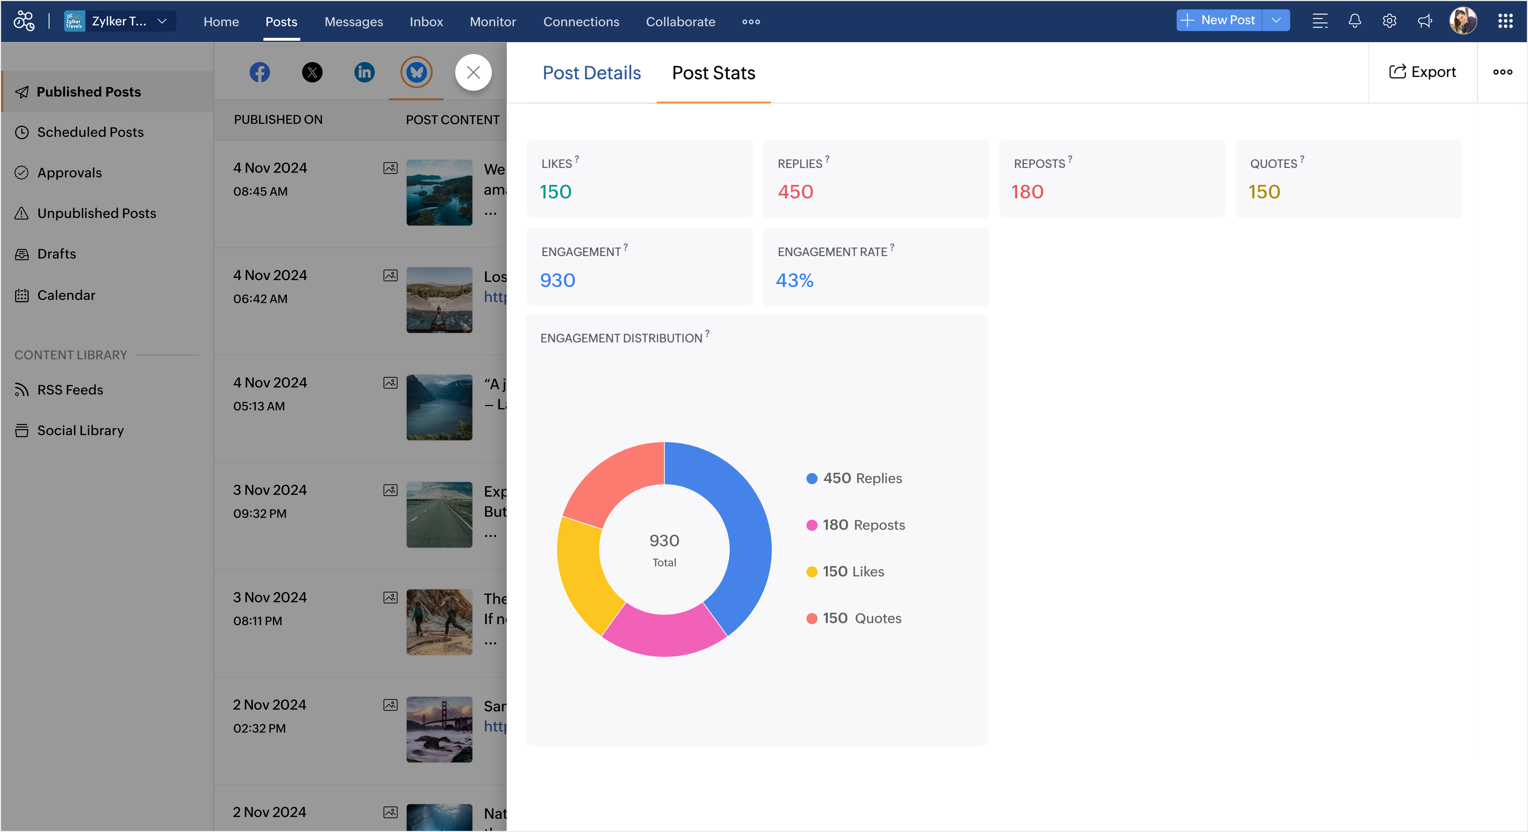Close the post stats panel
Screen dimensions: 1528x832
(473, 72)
